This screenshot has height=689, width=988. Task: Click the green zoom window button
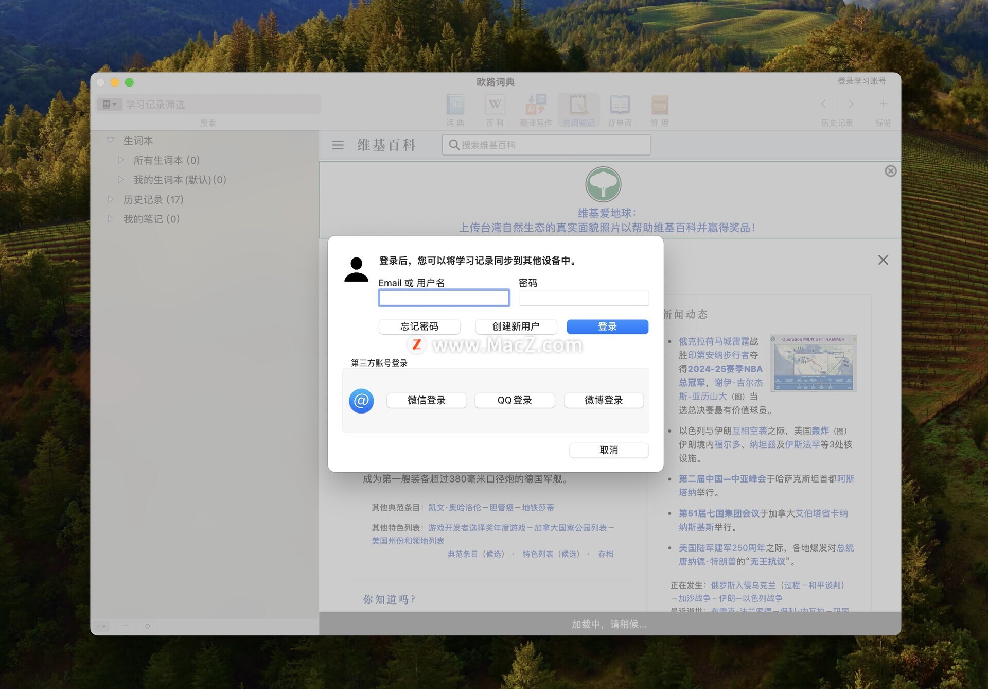tap(129, 82)
